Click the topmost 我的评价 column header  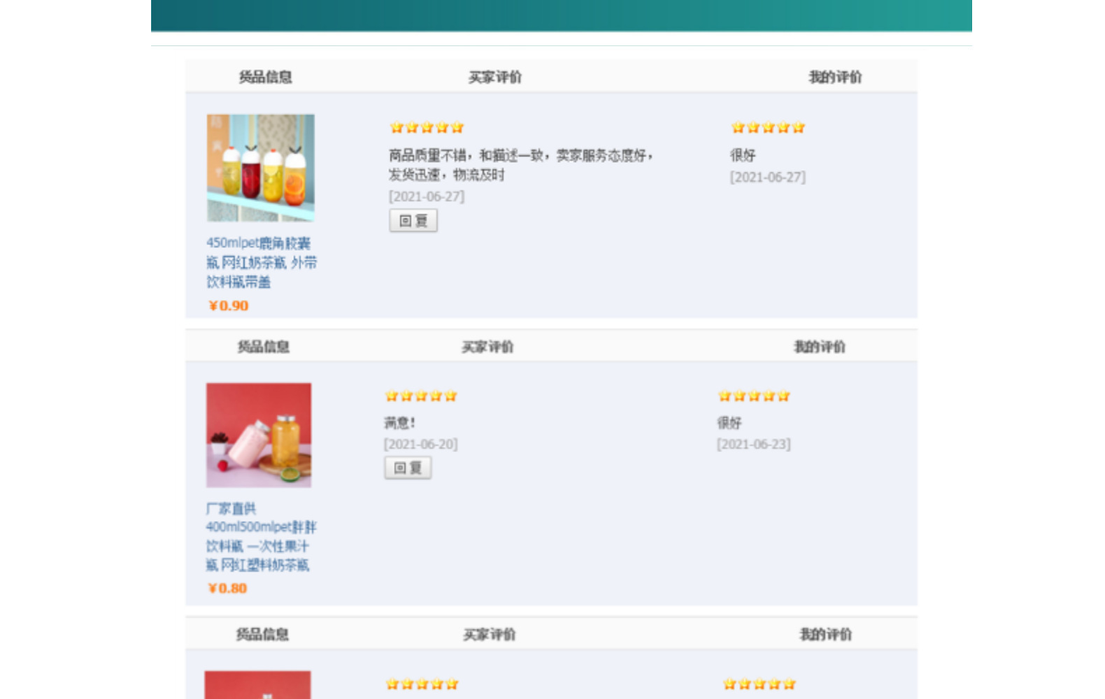click(x=835, y=77)
